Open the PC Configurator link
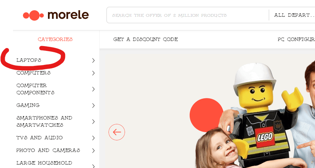 296,40
